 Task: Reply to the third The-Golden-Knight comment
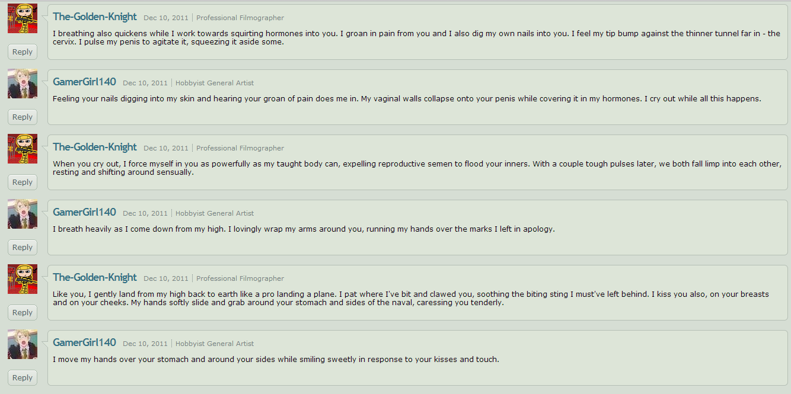pos(23,312)
